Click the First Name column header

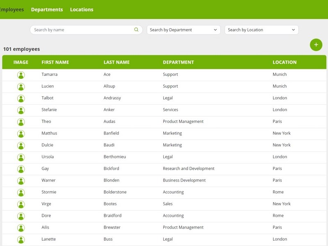coord(55,62)
